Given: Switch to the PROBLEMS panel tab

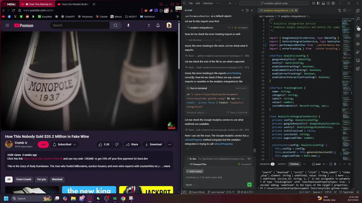Looking at the screenshot, I should click(267, 164).
